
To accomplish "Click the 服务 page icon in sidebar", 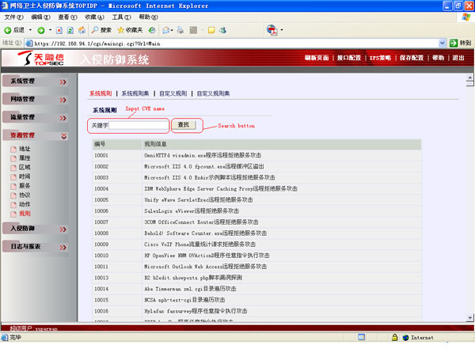I will [x=13, y=186].
